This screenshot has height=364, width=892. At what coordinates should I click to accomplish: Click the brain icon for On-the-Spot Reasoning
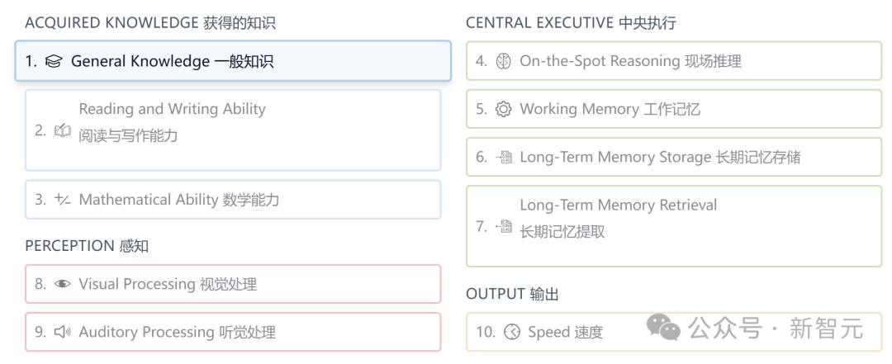point(504,61)
